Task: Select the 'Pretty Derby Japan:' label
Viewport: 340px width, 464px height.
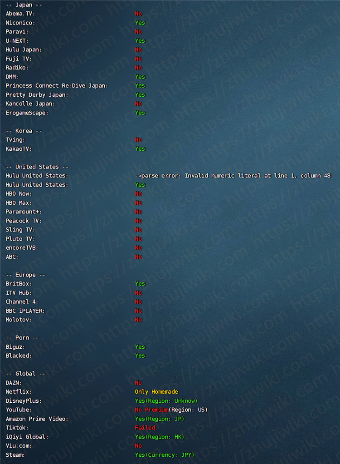Action: (37, 95)
